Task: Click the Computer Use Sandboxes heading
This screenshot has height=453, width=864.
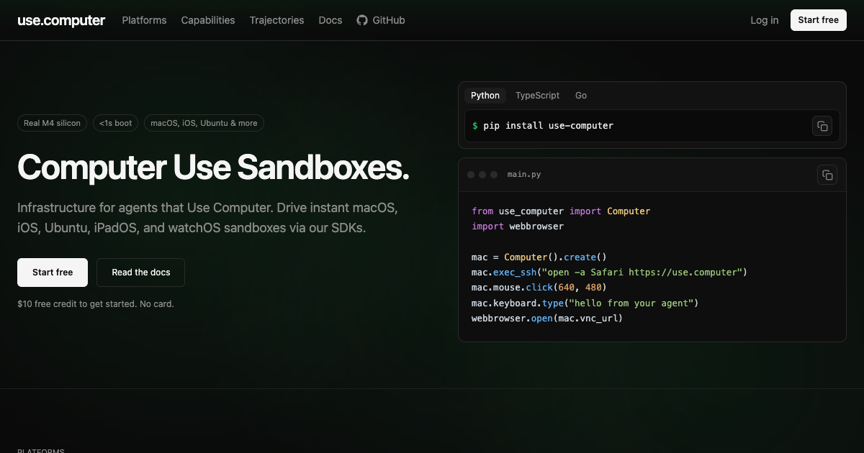Action: [x=213, y=168]
